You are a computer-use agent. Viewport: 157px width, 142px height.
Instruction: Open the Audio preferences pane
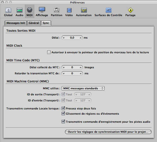20,12
